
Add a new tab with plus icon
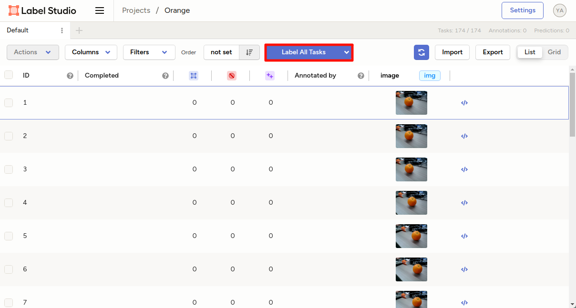79,30
